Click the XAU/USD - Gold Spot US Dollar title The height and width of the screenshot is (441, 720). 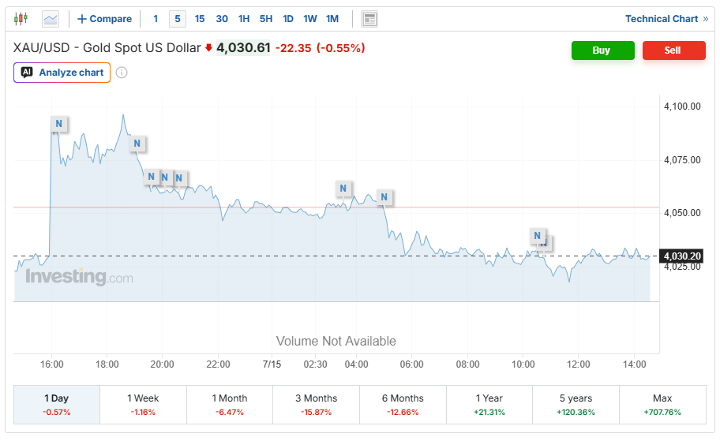[x=107, y=47]
